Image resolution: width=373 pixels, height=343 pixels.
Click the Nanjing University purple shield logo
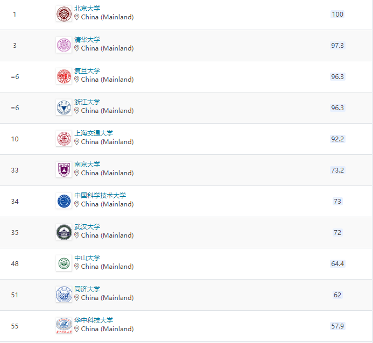[x=64, y=170]
